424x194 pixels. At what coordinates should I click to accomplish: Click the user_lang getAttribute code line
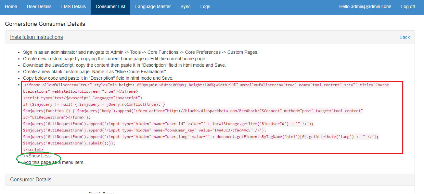click(x=201, y=136)
